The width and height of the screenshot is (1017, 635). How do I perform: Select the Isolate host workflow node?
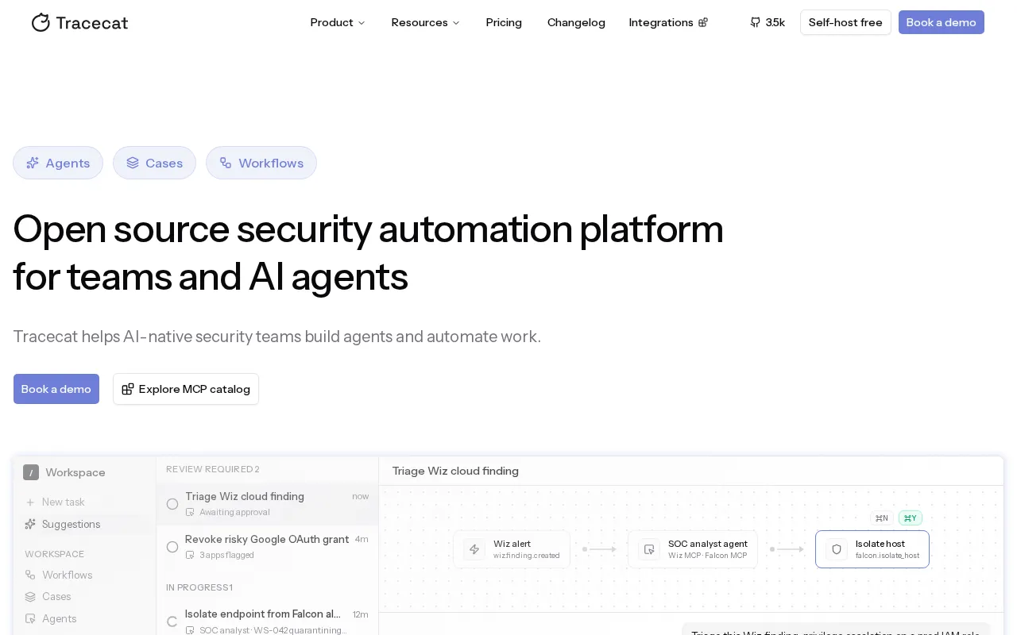tap(872, 549)
